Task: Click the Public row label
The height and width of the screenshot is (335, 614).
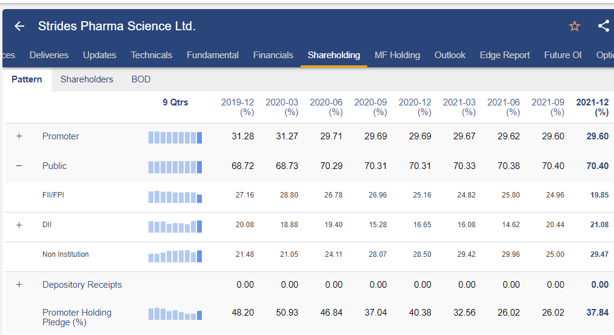Action: click(55, 166)
